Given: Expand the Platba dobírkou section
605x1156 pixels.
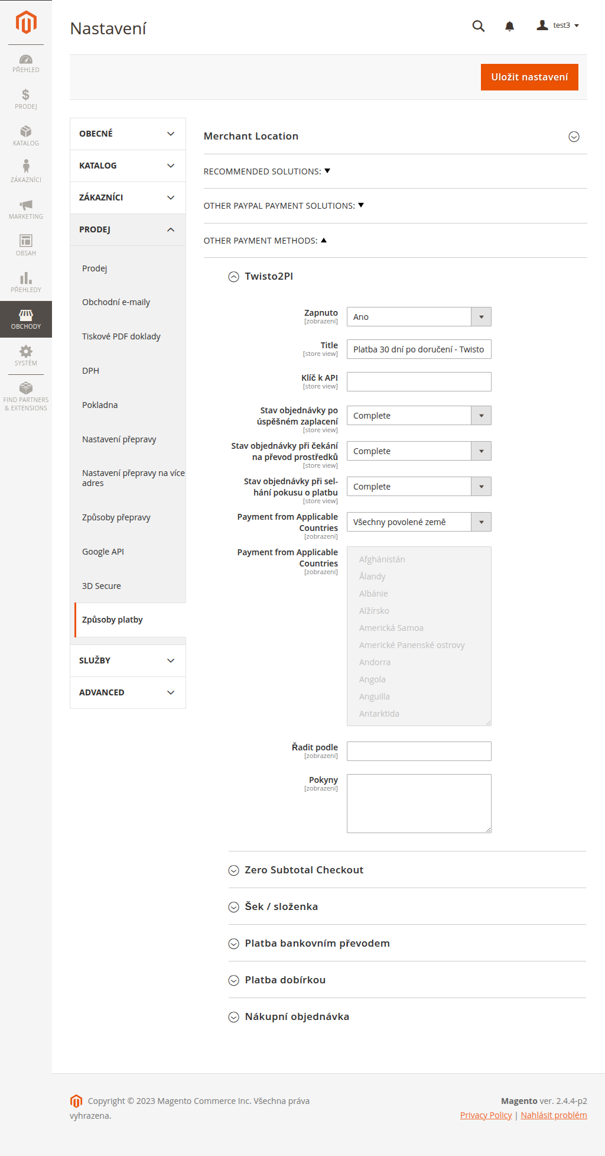Looking at the screenshot, I should tap(234, 980).
